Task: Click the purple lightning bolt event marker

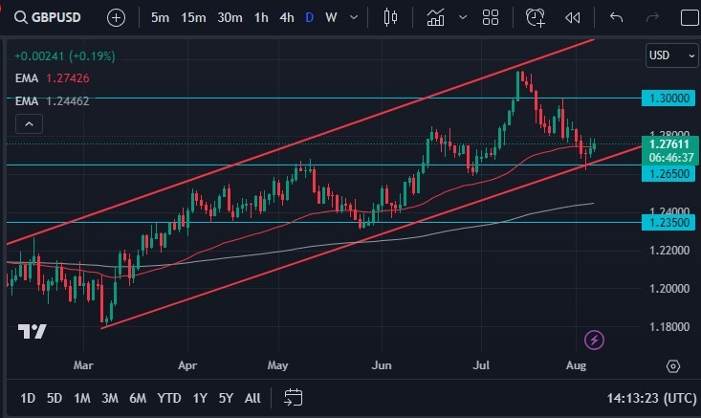Action: [595, 339]
